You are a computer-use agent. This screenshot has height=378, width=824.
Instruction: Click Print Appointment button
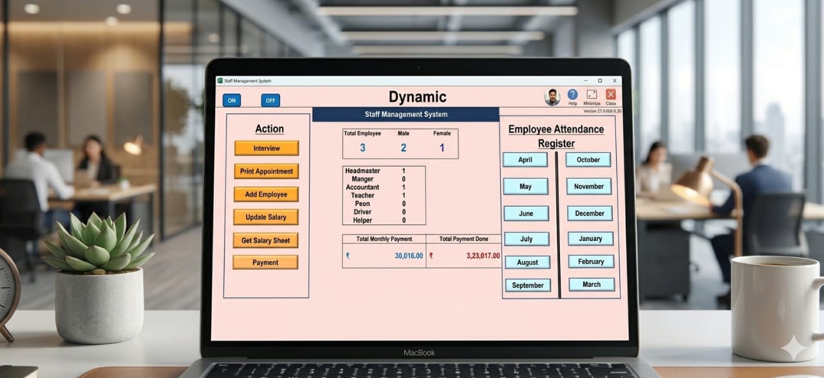(x=267, y=171)
